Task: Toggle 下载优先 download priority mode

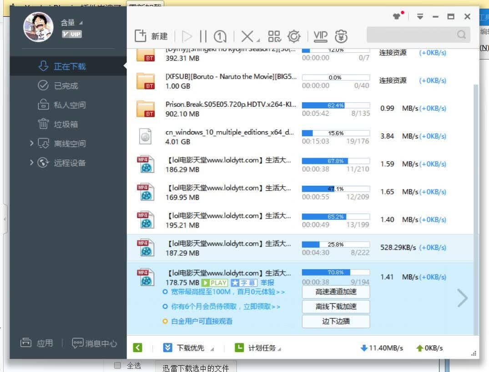Action: click(167, 348)
